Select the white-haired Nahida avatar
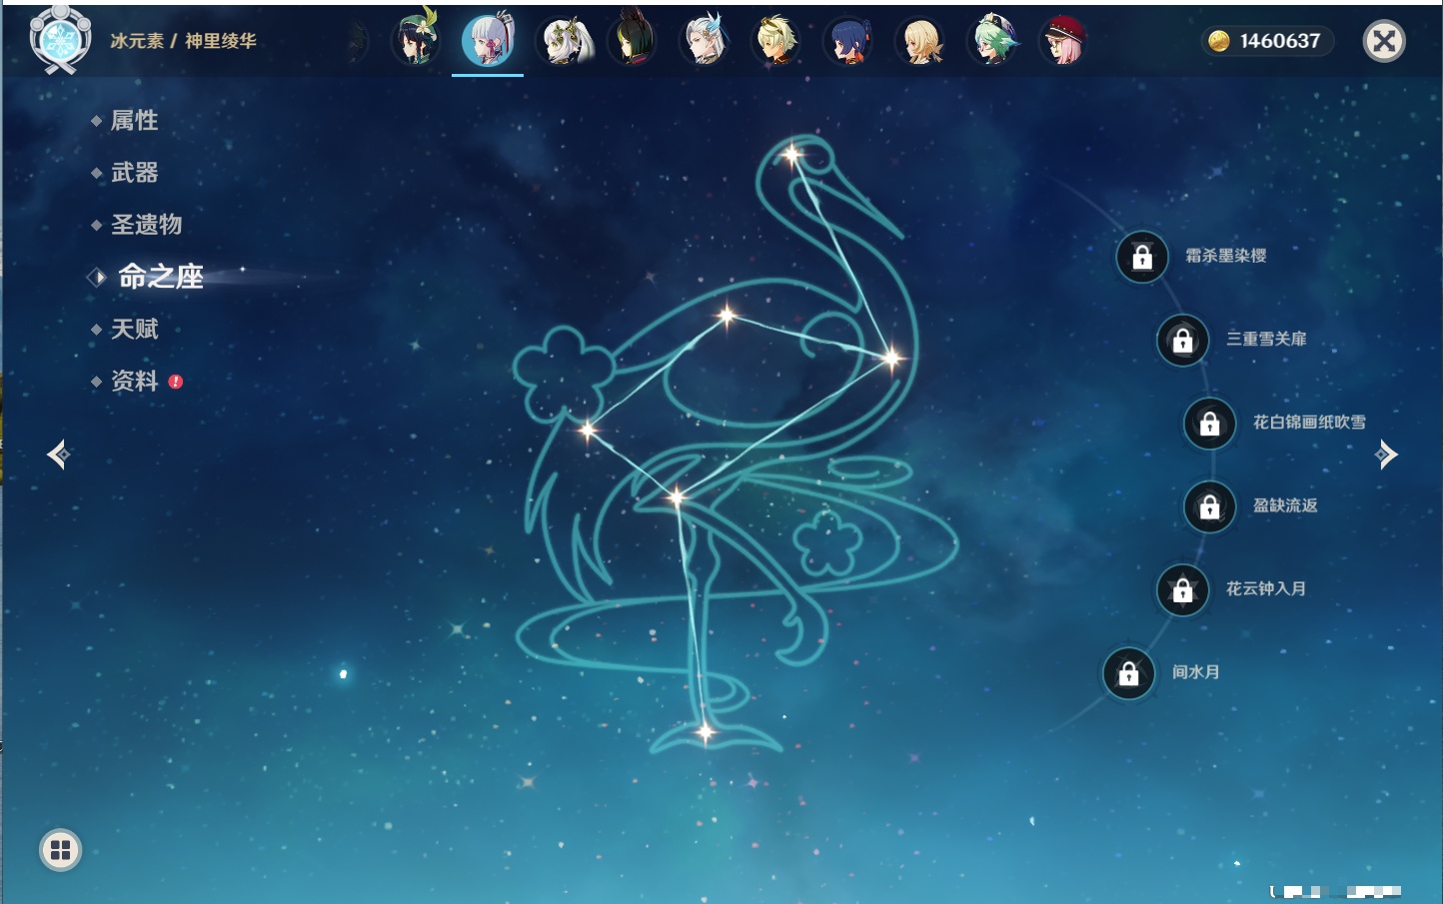The height and width of the screenshot is (904, 1443). coord(566,41)
